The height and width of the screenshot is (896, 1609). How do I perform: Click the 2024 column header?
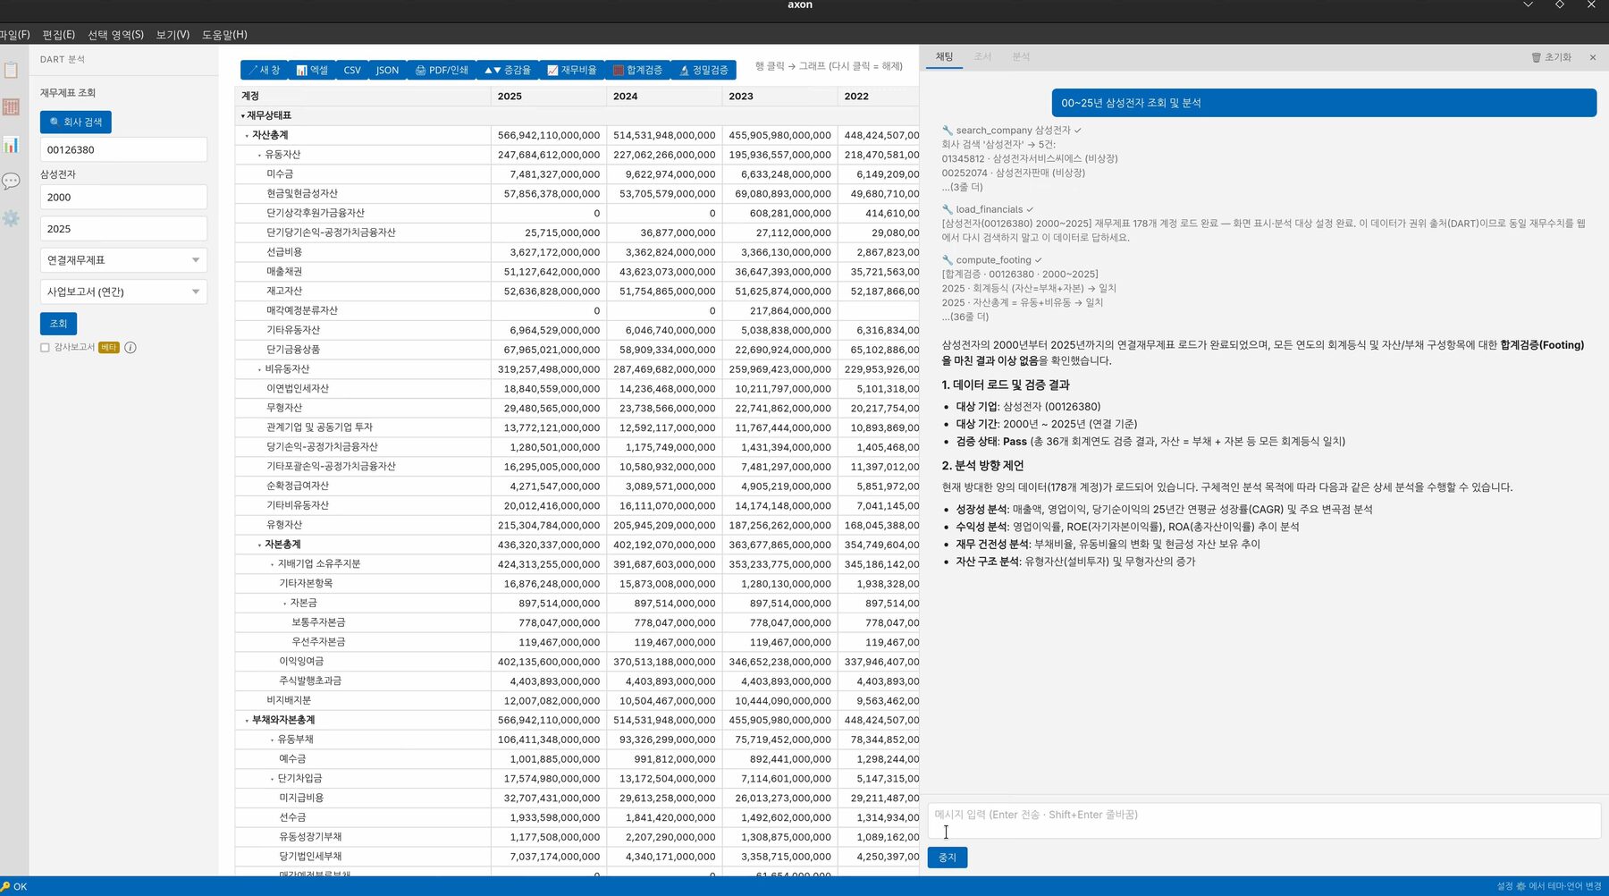click(664, 97)
